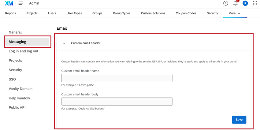Switch to the Users tab

52,13
